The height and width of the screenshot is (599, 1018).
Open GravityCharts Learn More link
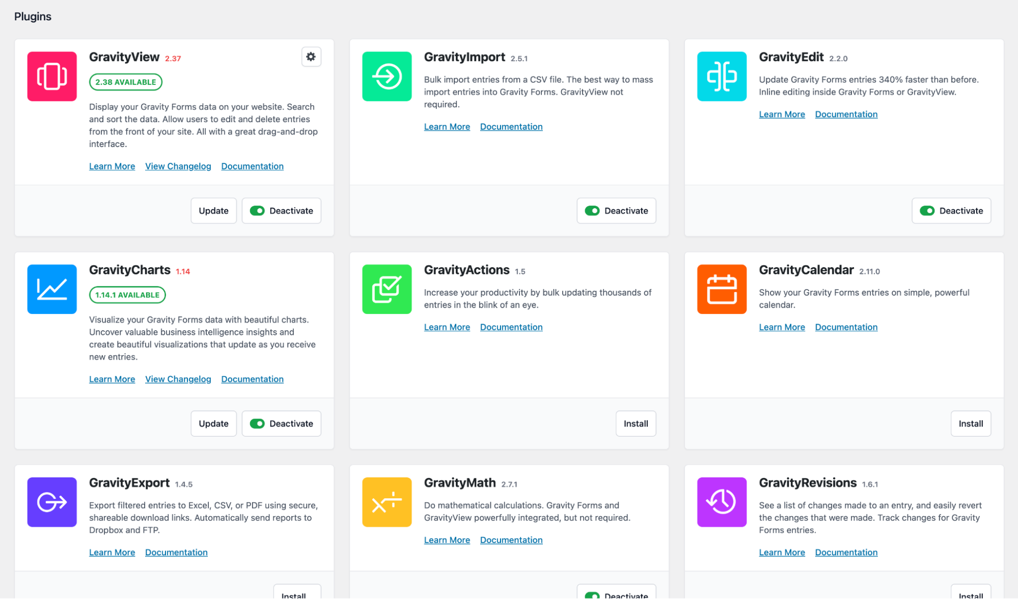click(x=112, y=379)
